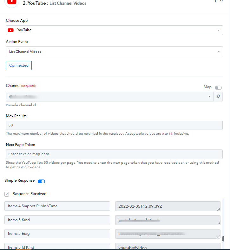Screen dimensions: 230x250
Task: Close the YouTube action step panel
Action: click(x=222, y=1)
